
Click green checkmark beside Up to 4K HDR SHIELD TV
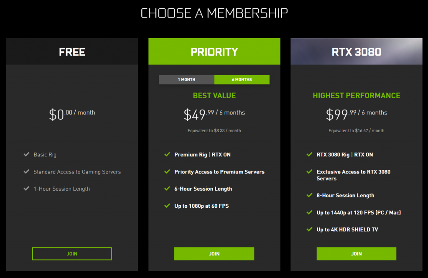tap(310, 229)
